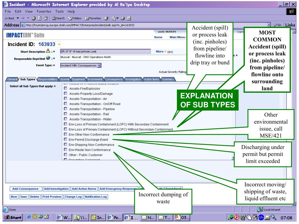
Task: Click the taskbar clock showing 07:08
Action: (x=286, y=218)
